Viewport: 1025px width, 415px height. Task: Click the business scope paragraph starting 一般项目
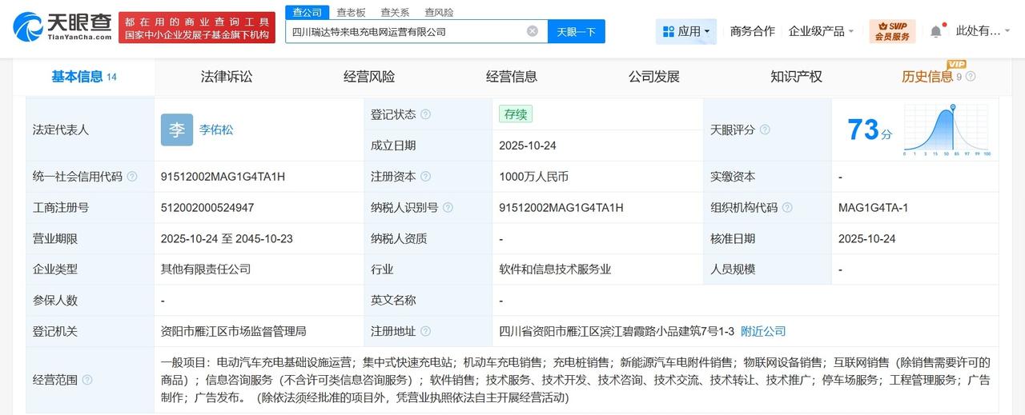point(576,380)
